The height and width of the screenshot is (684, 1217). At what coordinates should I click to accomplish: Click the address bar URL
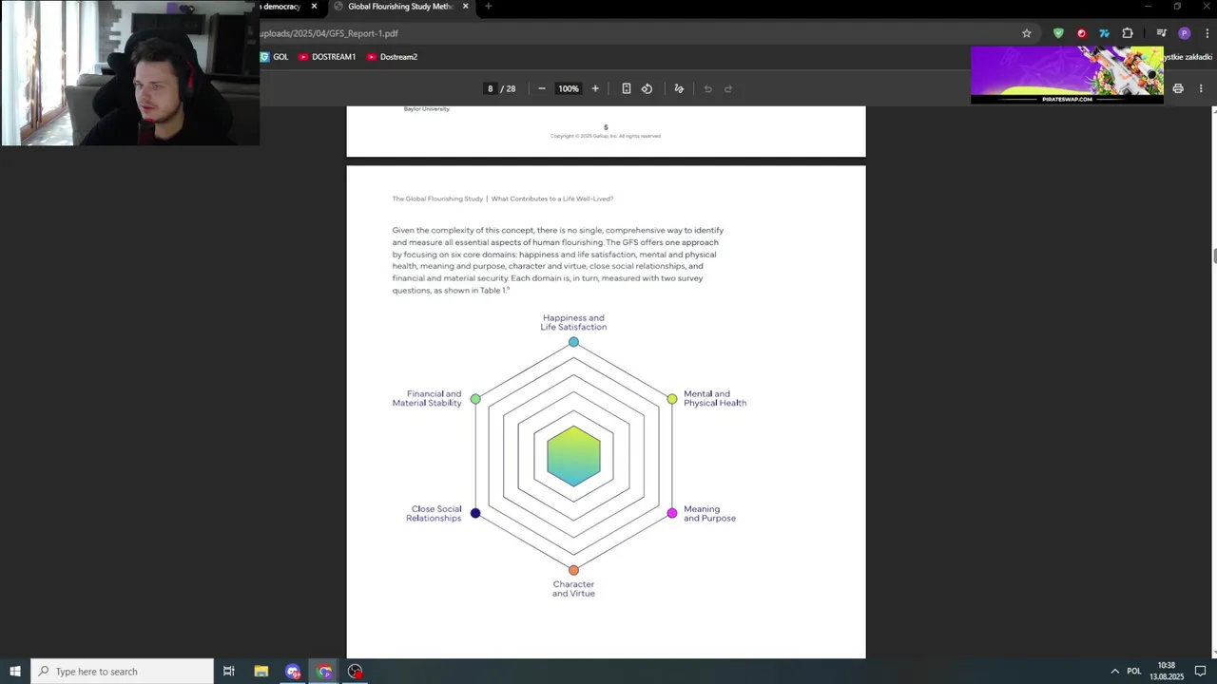[329, 33]
